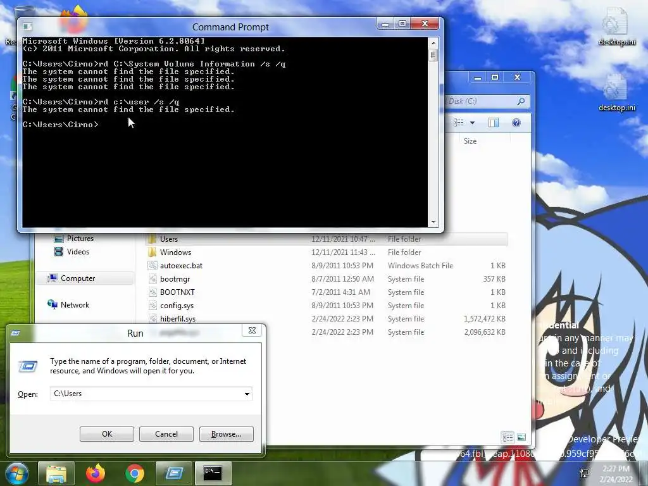Minimize the Command Prompt window
Screen dimensions: 648x486
pyautogui.click(x=385, y=24)
